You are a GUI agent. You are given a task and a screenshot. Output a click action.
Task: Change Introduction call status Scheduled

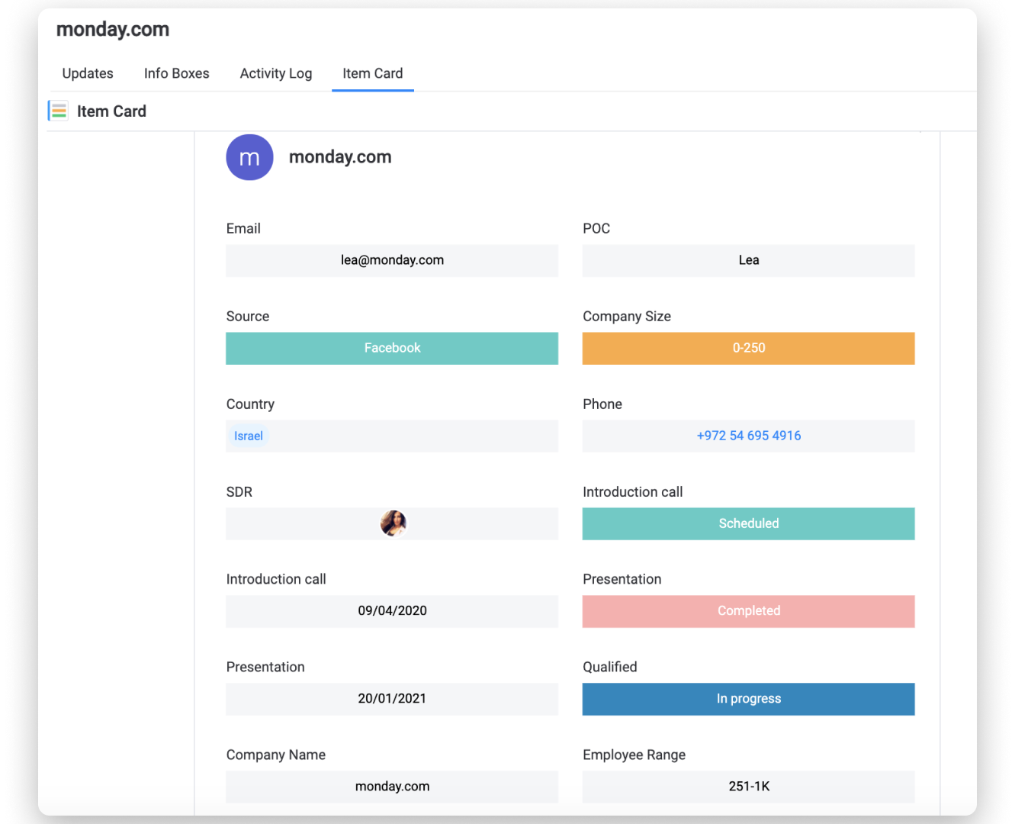point(748,523)
